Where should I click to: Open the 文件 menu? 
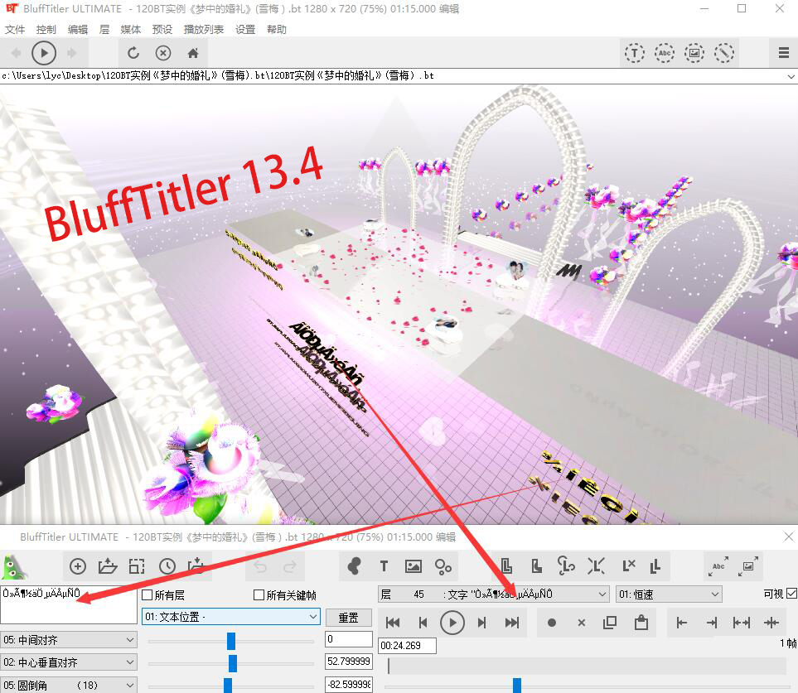[15, 29]
